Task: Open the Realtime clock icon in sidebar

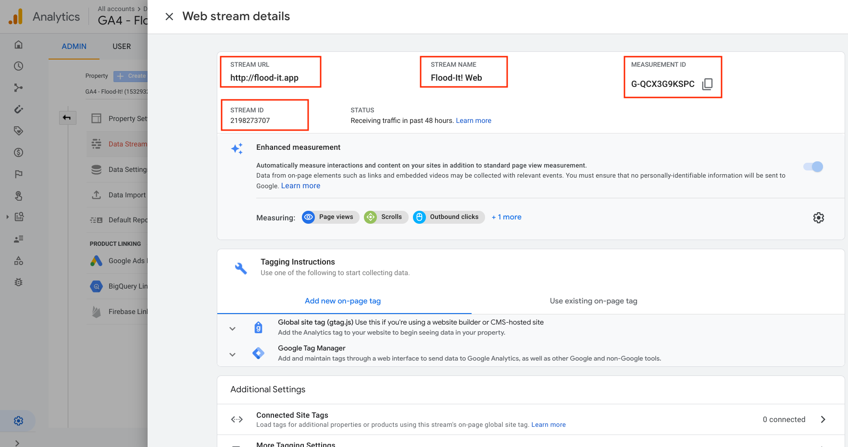Action: tap(18, 66)
